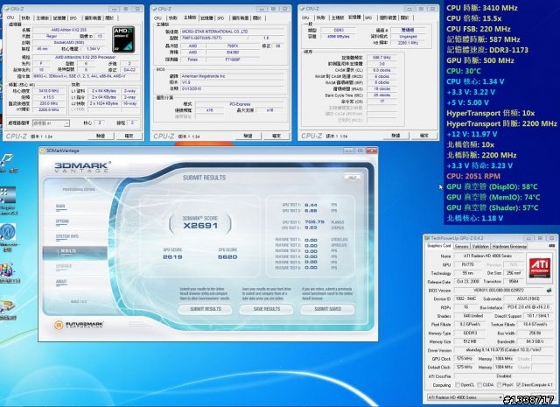Select the Graphics Card tab in GPU-Z
The image size is (560, 407).
point(439,246)
